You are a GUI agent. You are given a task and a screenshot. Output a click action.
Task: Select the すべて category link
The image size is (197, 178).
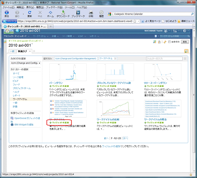point(16,73)
